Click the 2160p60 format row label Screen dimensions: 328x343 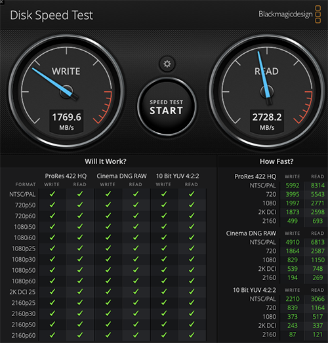tap(24, 335)
